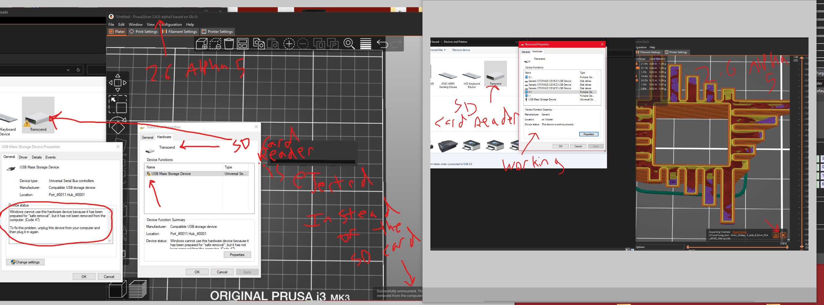Viewport: 824px width, 305px height.
Task: Click the Arrange objects icon in toolbar
Action: coord(243,44)
